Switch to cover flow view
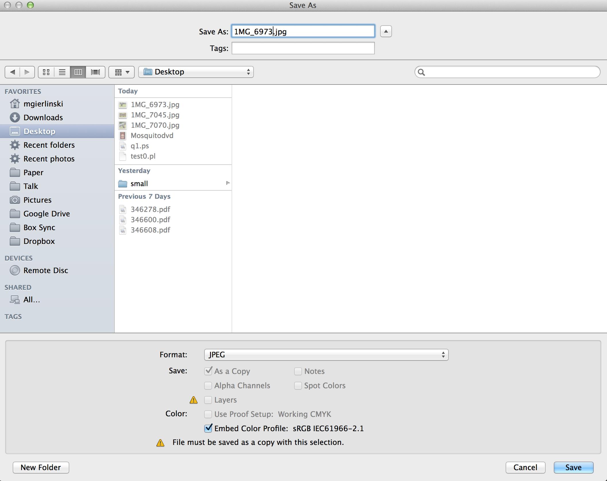607x481 pixels. tap(95, 72)
